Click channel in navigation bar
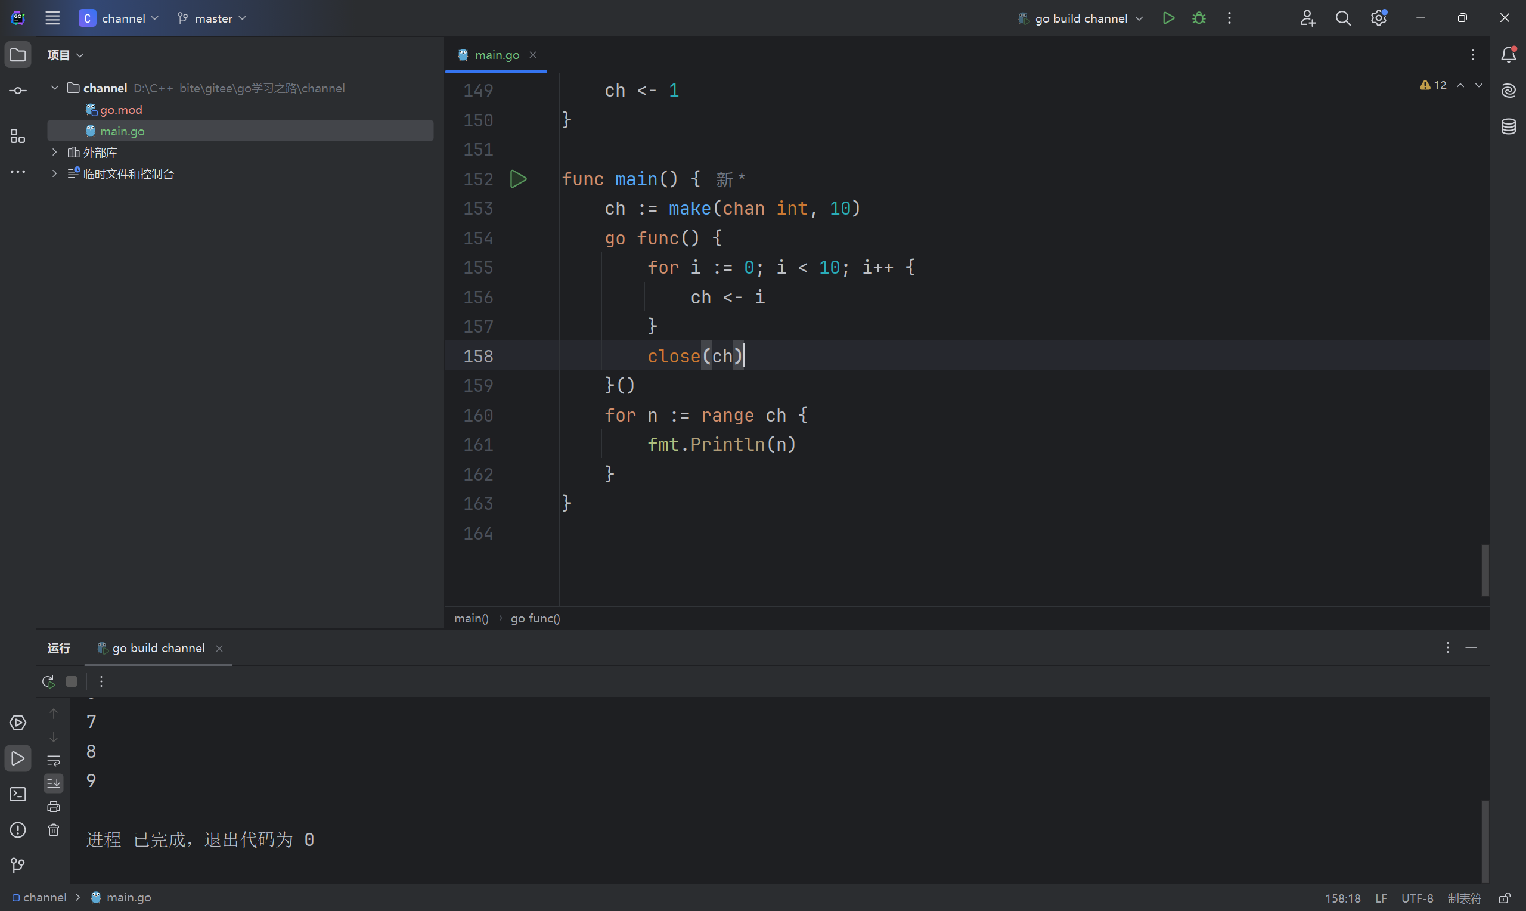Screen dimensions: 1526x911 tap(39, 897)
